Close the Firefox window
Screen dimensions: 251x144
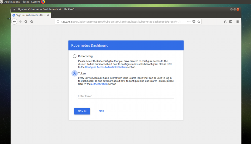(238, 9)
